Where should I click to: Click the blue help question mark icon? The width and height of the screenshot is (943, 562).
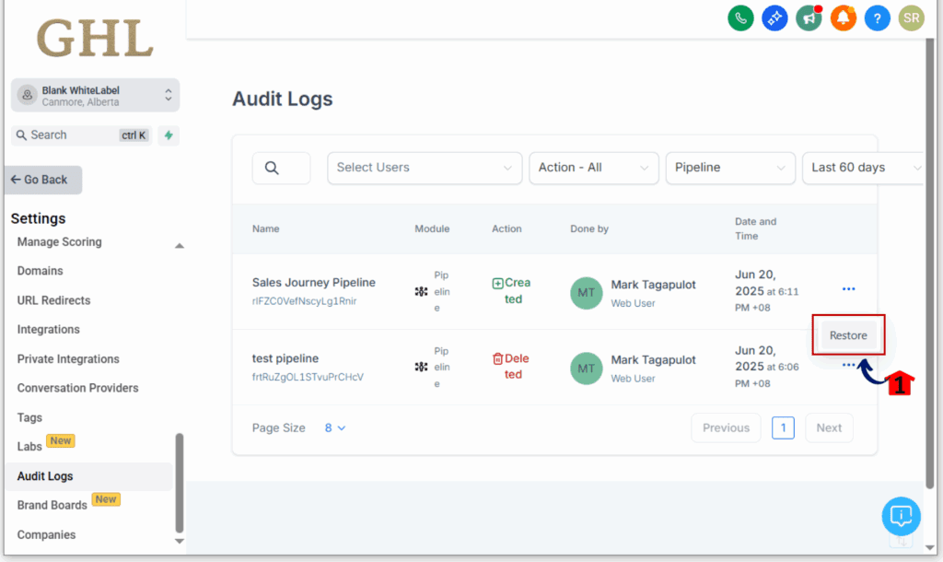(x=877, y=18)
